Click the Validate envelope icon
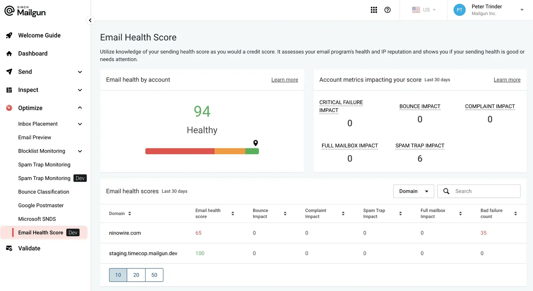This screenshot has width=533, height=291. click(x=9, y=248)
